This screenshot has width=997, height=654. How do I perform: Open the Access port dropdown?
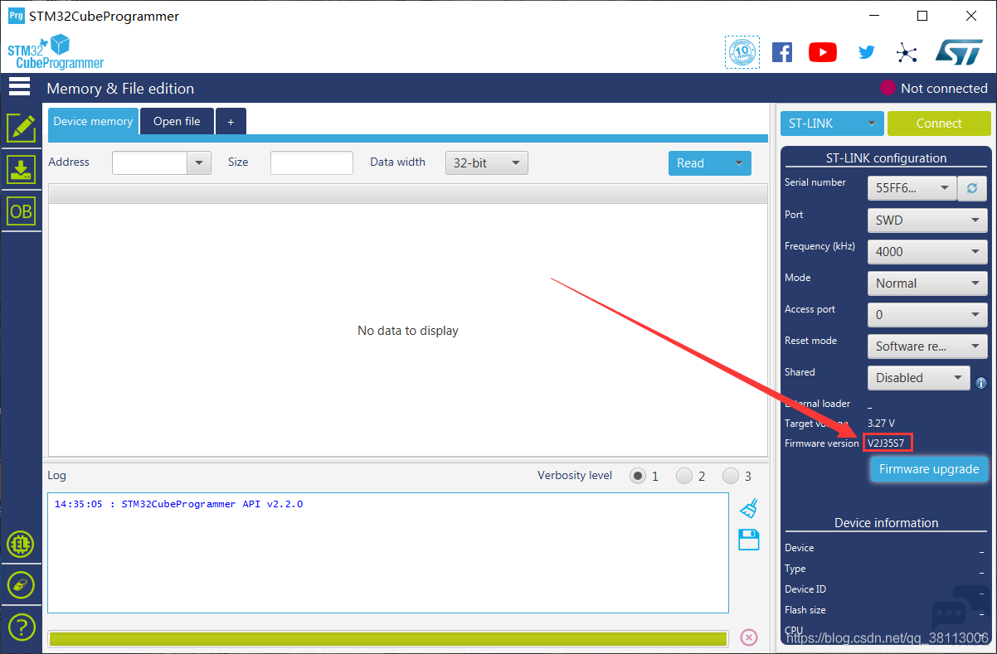click(x=927, y=315)
